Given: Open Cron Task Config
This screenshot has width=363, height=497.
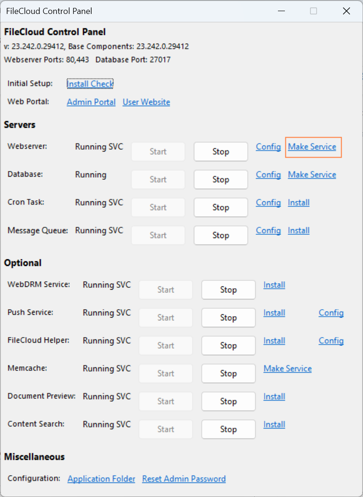Looking at the screenshot, I should 268,202.
